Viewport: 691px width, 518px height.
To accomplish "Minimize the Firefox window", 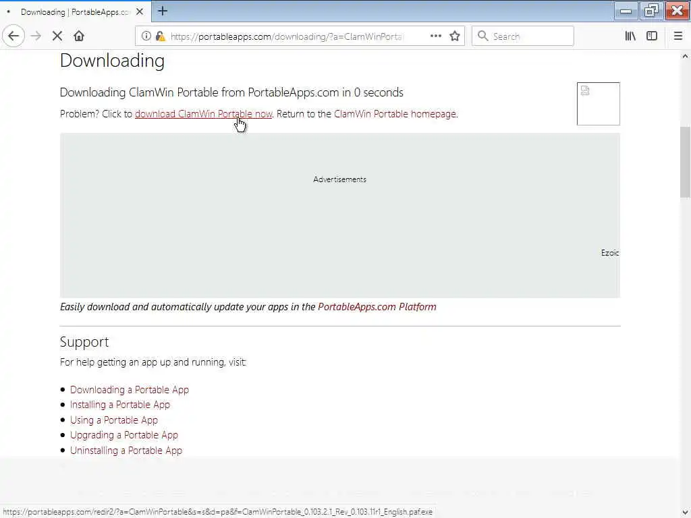I will (626, 11).
